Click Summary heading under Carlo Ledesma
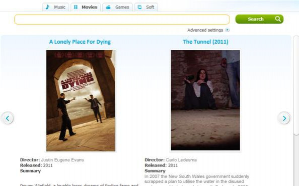Screen dimensions: 299x186 coord(155,171)
